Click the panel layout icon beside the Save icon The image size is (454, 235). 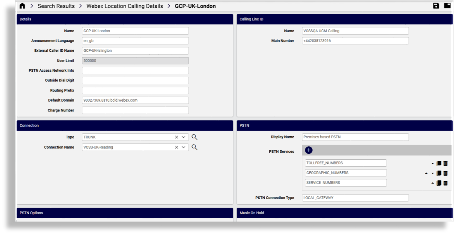tap(447, 6)
